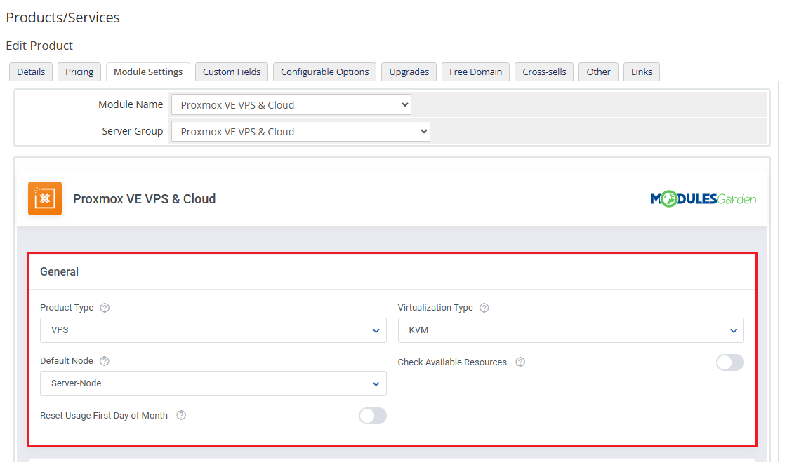Switch to the Cross-sells tab
Image resolution: width=787 pixels, height=462 pixels.
(544, 72)
